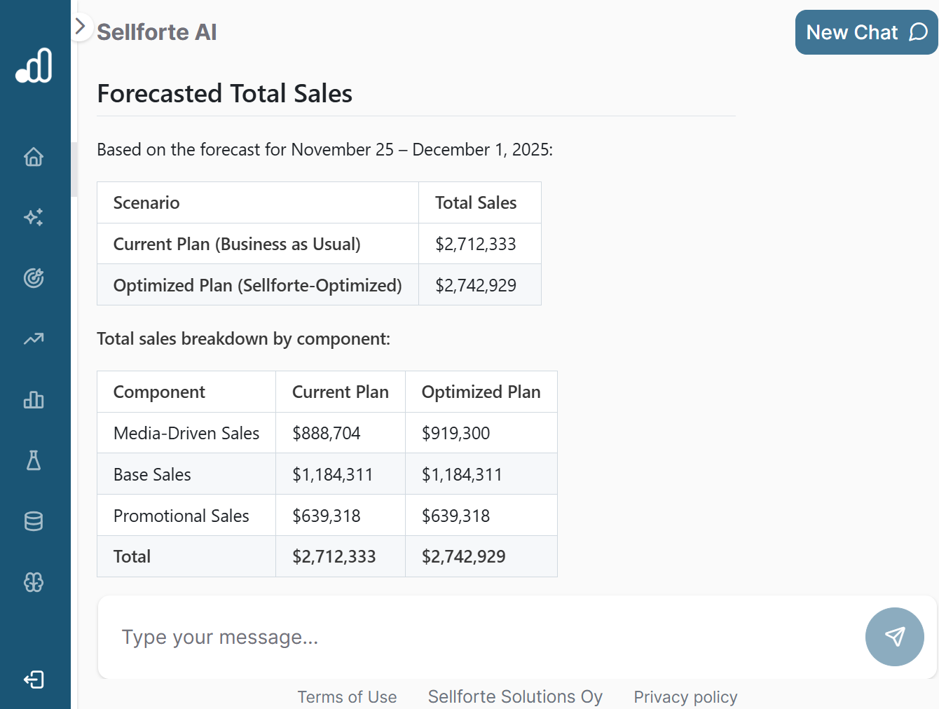Open the Home dashboard icon
This screenshot has height=709, width=939.
33,157
